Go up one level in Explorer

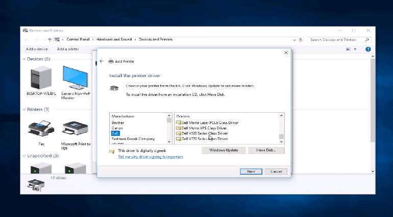coord(50,40)
